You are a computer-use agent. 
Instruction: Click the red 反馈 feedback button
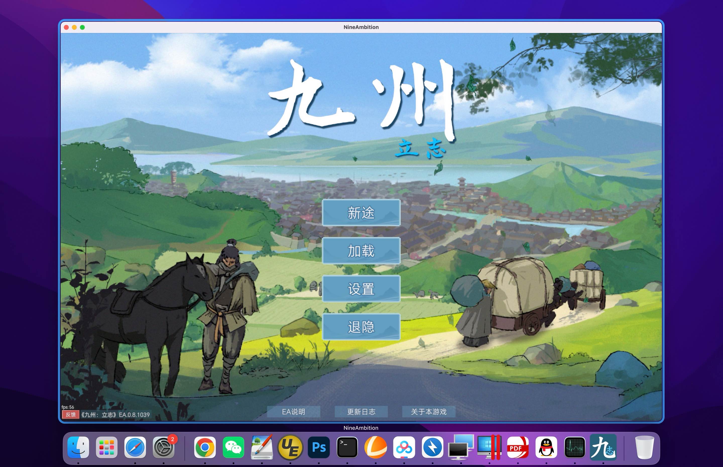pyautogui.click(x=71, y=415)
